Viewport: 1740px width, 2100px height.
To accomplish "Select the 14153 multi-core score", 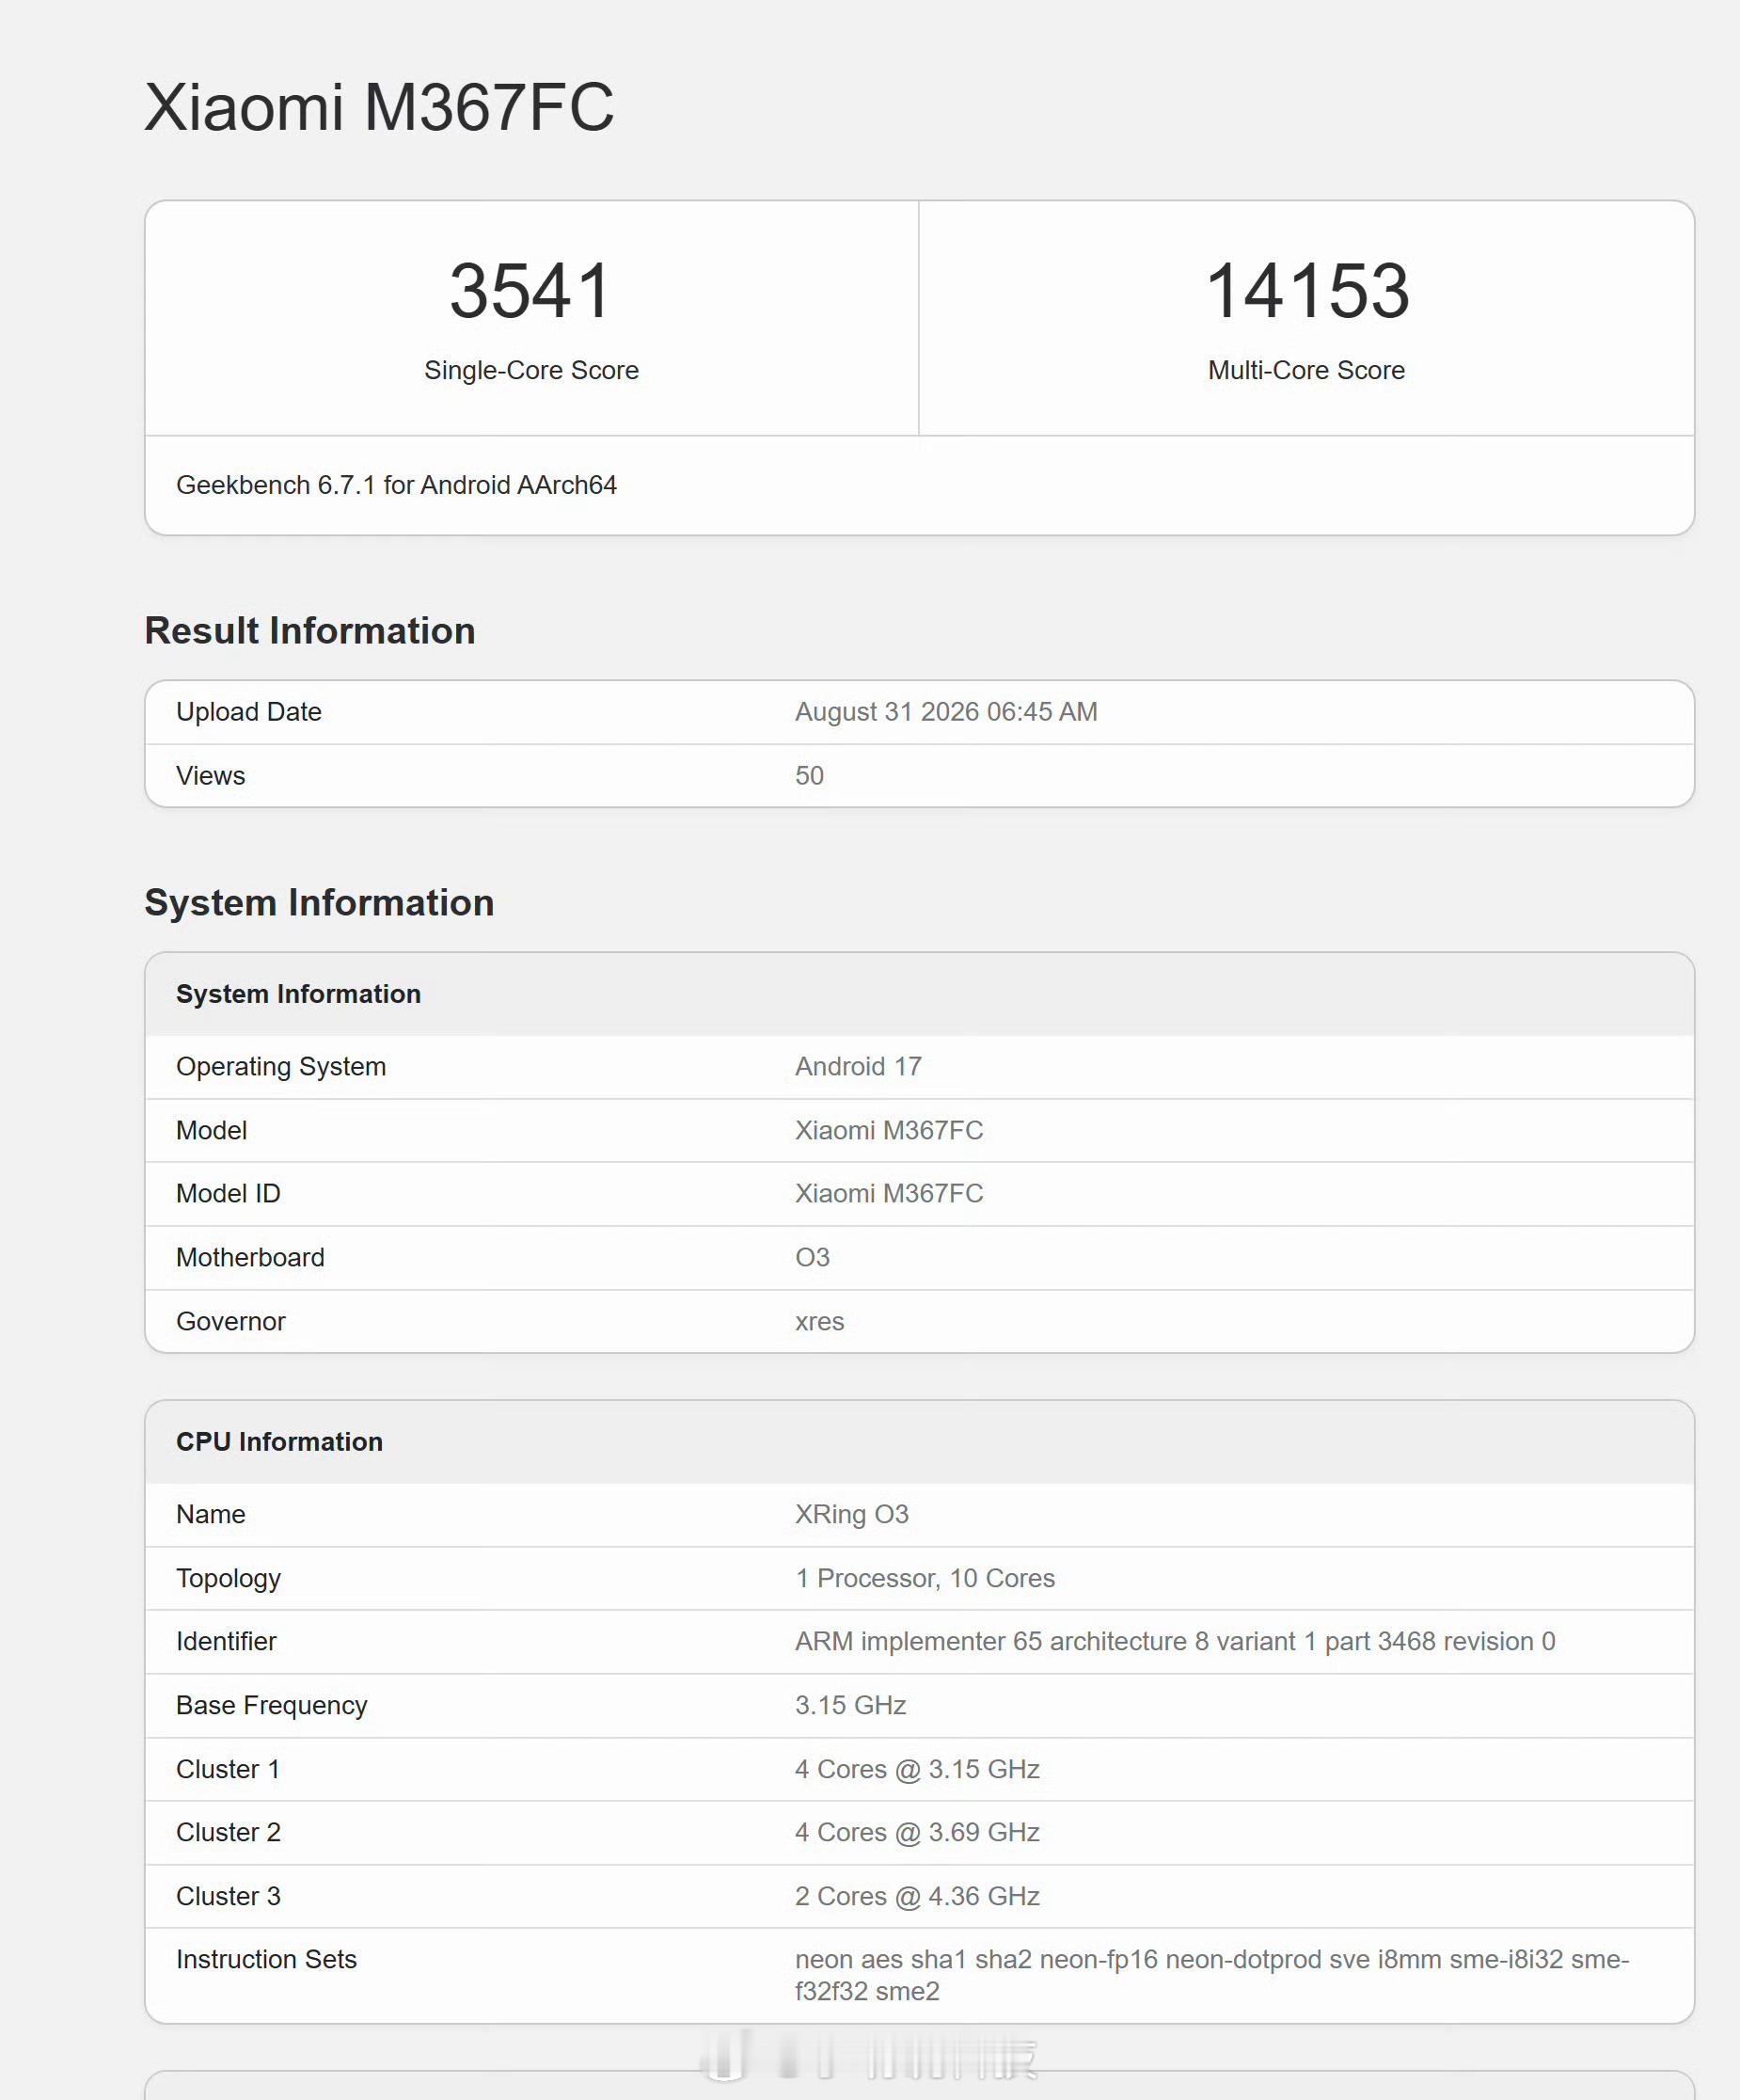I will [1306, 291].
